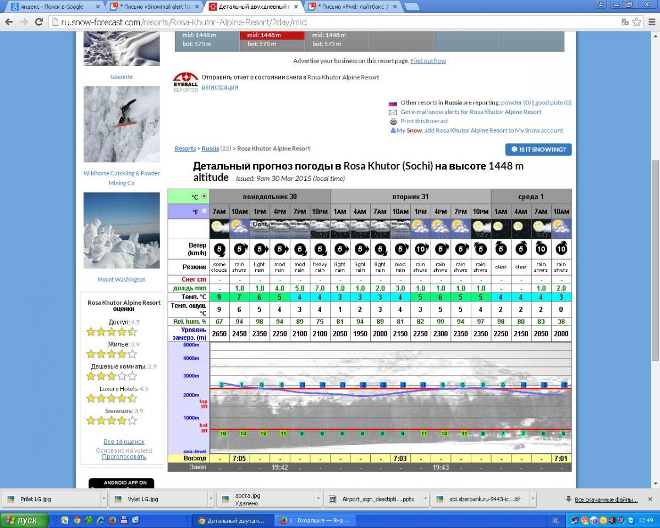Expand options for аоста.jpg download
660x528 pixels.
[319, 499]
